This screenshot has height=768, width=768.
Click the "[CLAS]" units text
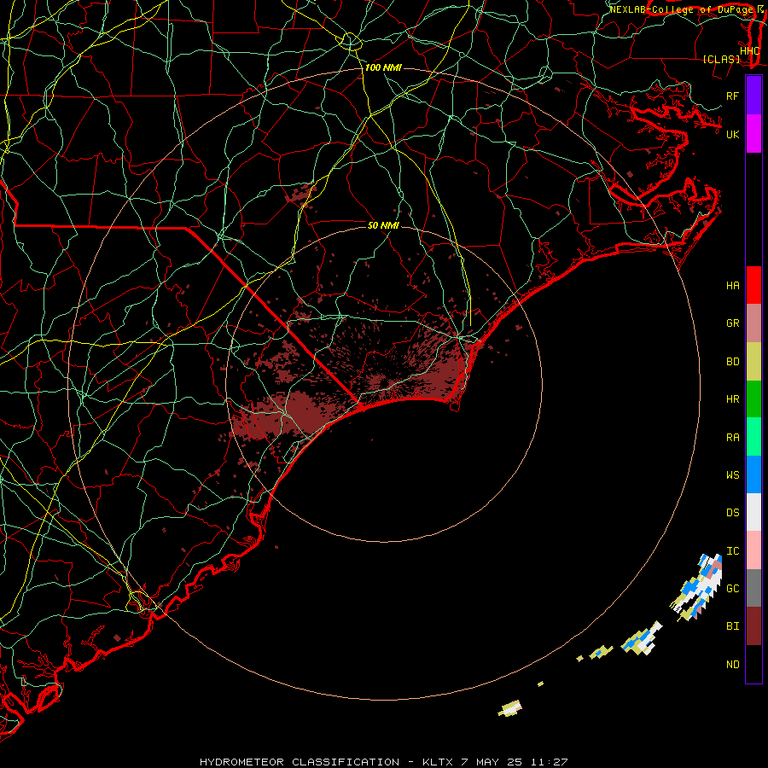coord(721,60)
